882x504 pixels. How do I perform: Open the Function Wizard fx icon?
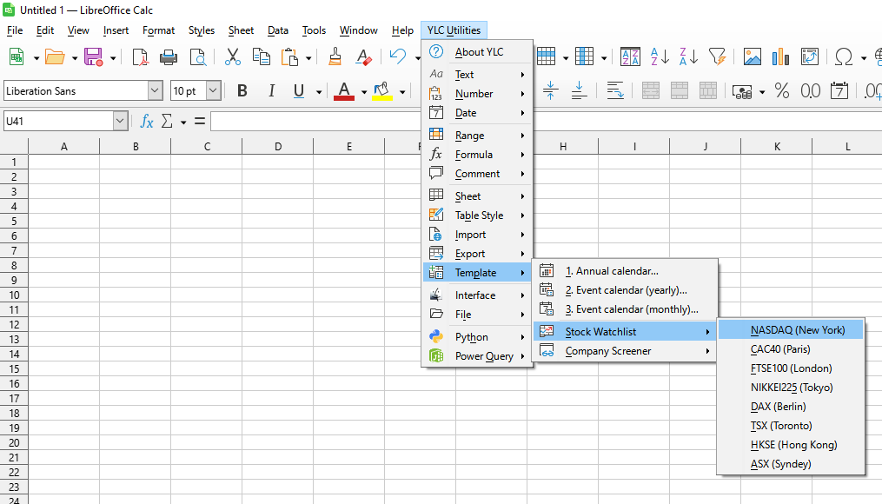146,121
